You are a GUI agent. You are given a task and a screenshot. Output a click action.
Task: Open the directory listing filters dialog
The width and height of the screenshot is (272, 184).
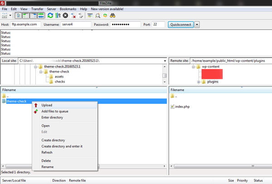(90, 15)
